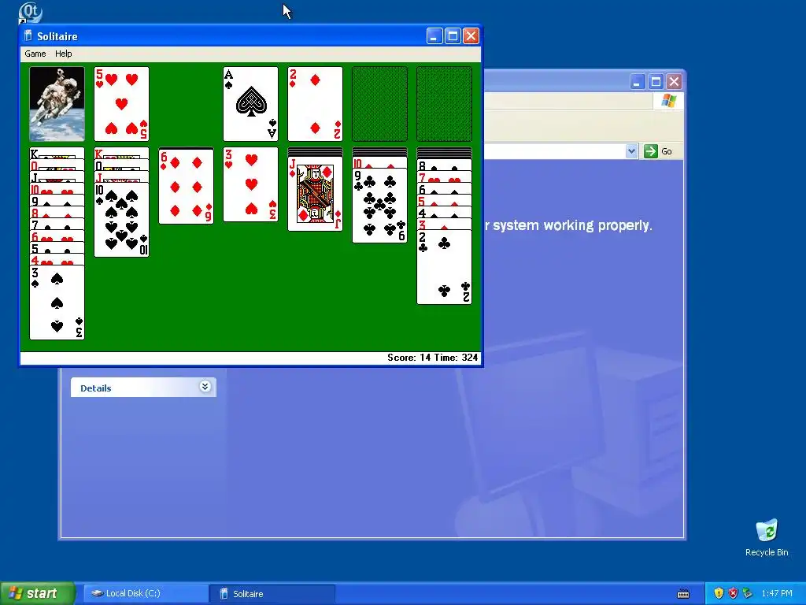This screenshot has height=605, width=806.
Task: Minimize the Solitaire window
Action: click(x=434, y=36)
